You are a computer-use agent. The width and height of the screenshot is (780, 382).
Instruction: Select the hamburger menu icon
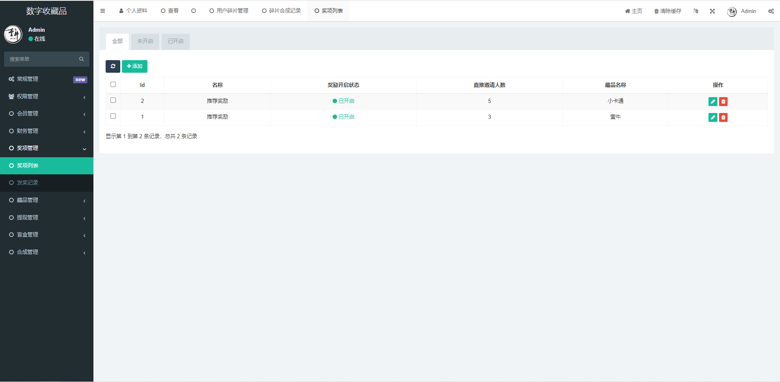point(102,11)
